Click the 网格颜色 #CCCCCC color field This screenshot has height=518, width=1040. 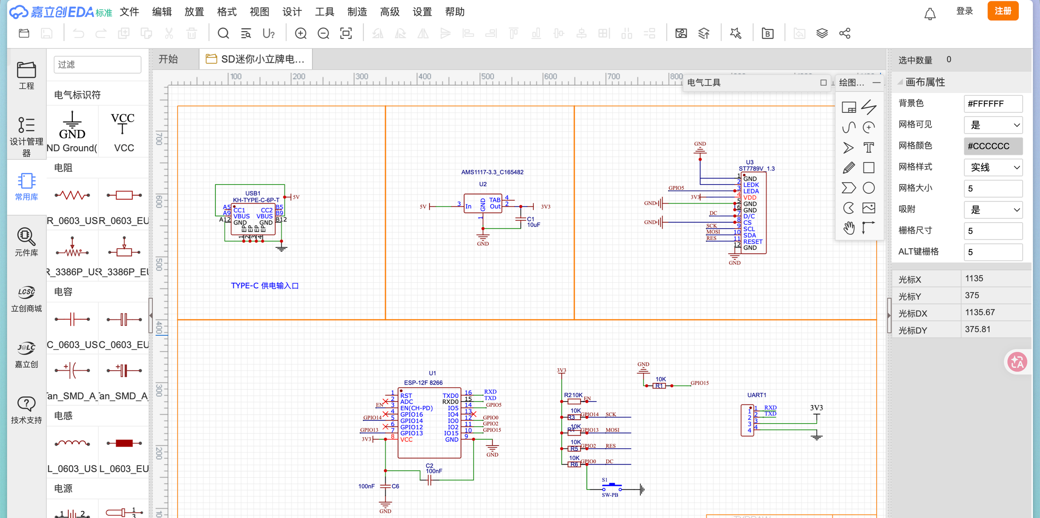click(x=993, y=146)
